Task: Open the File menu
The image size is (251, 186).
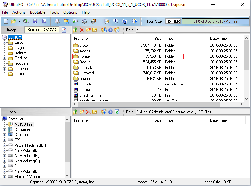Action: (x=5, y=12)
